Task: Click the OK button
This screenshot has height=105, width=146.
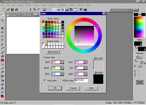Action: pos(55,88)
